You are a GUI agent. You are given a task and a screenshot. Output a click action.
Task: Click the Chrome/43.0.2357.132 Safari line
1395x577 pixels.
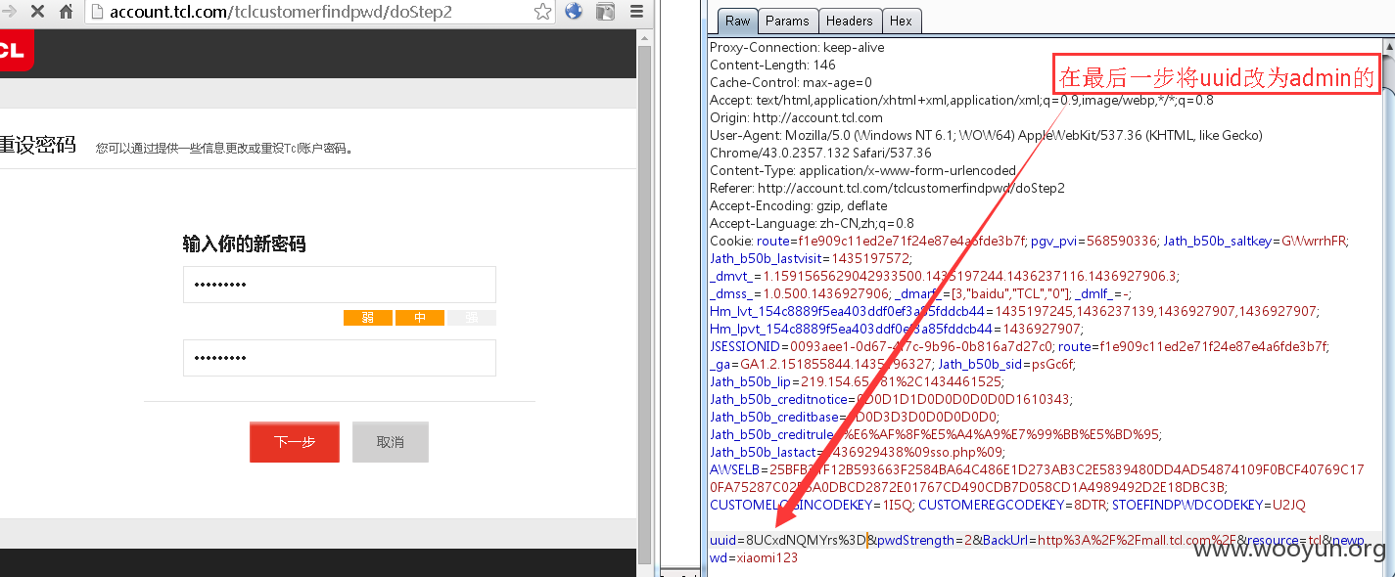820,153
